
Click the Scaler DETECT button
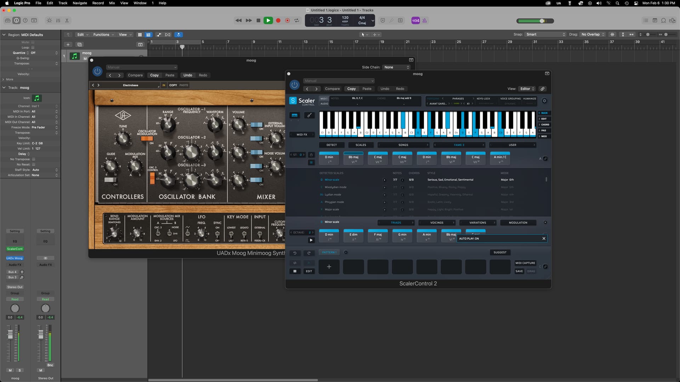(331, 145)
